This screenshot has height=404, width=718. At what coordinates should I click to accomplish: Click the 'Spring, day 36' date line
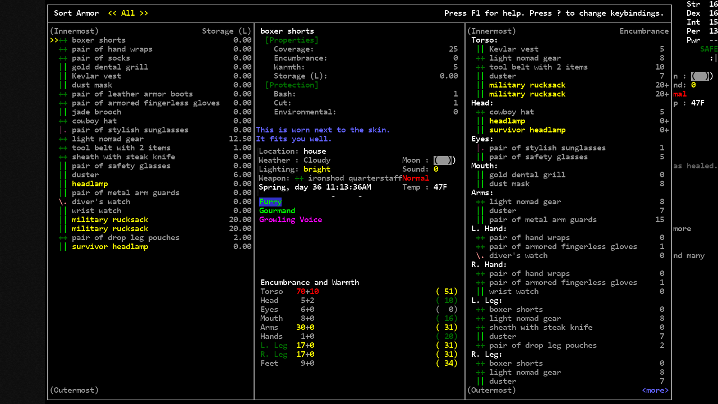(x=315, y=187)
